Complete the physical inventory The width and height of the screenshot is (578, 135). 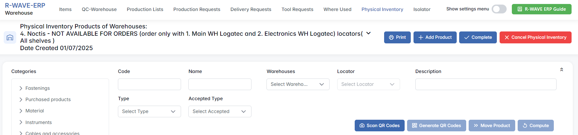(478, 37)
